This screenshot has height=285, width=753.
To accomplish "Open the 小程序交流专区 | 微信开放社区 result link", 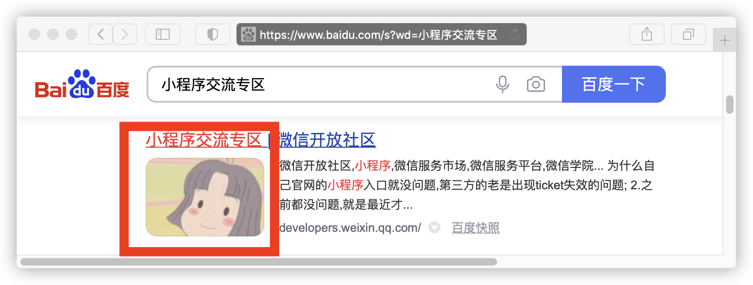I will (261, 140).
